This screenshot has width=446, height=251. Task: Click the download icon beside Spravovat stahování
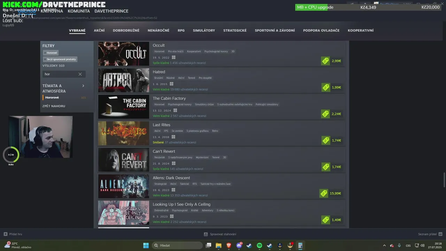point(206,234)
